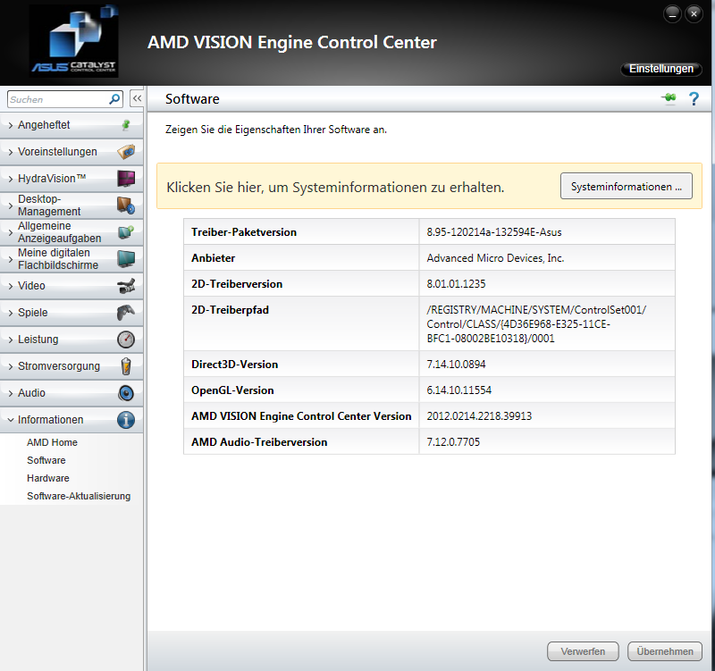Click the 2D-Treiberpfad registry path
Viewport: 715px width, 671px height.
pos(536,324)
